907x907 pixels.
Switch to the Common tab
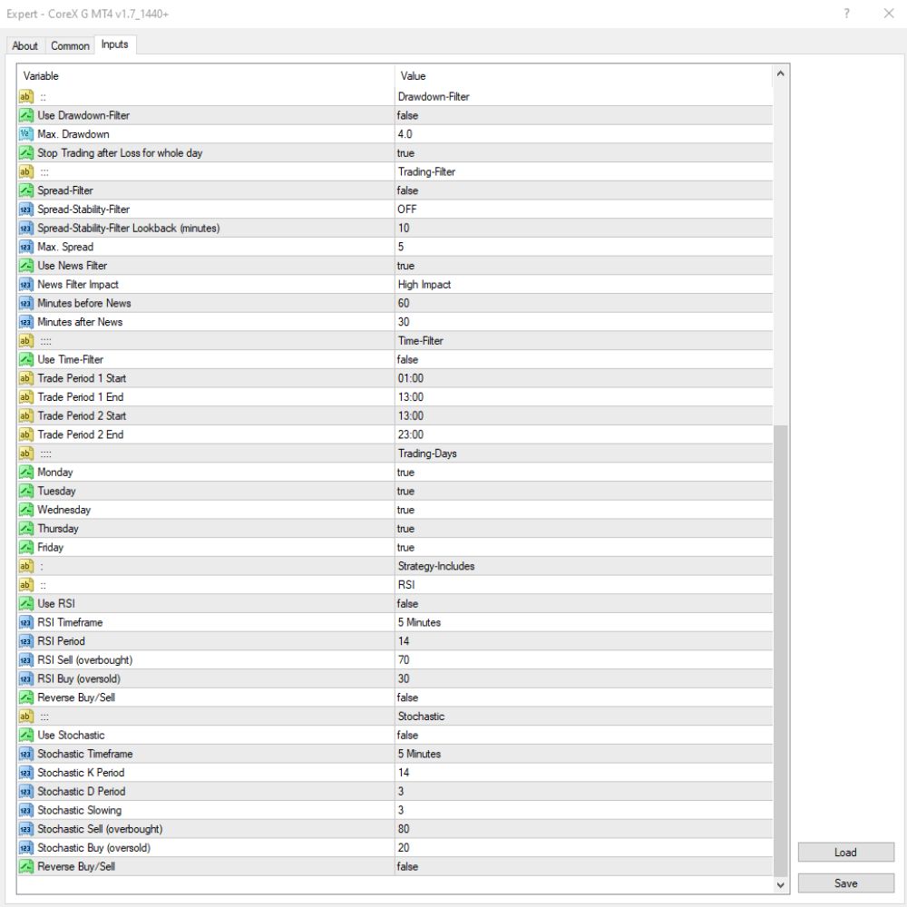click(70, 45)
